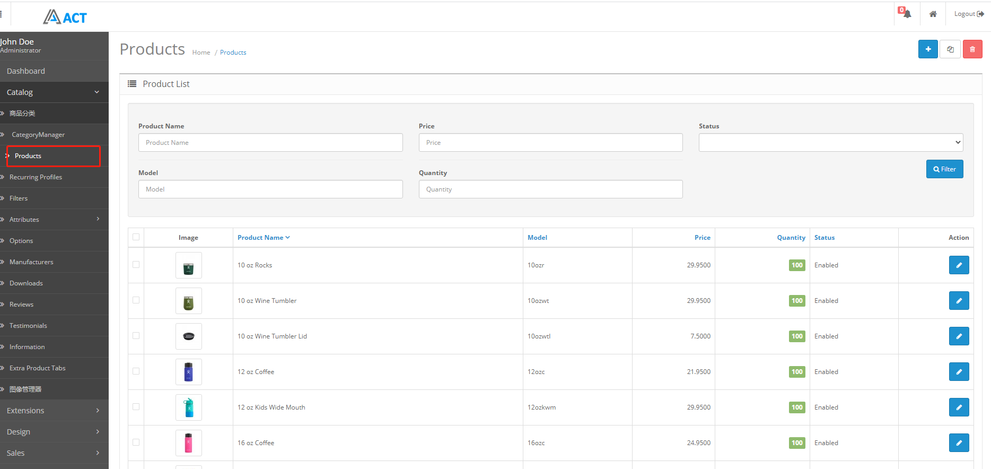Click the blue add product plus button
The image size is (991, 469).
928,49
